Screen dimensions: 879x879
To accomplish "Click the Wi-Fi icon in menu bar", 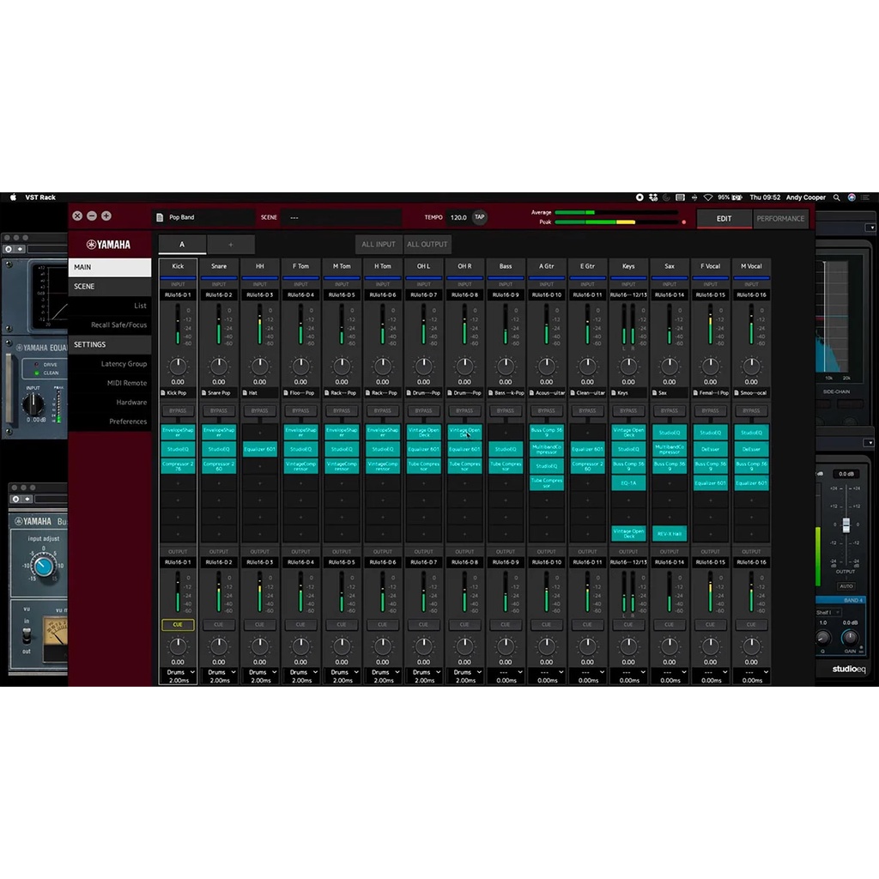I will [708, 197].
